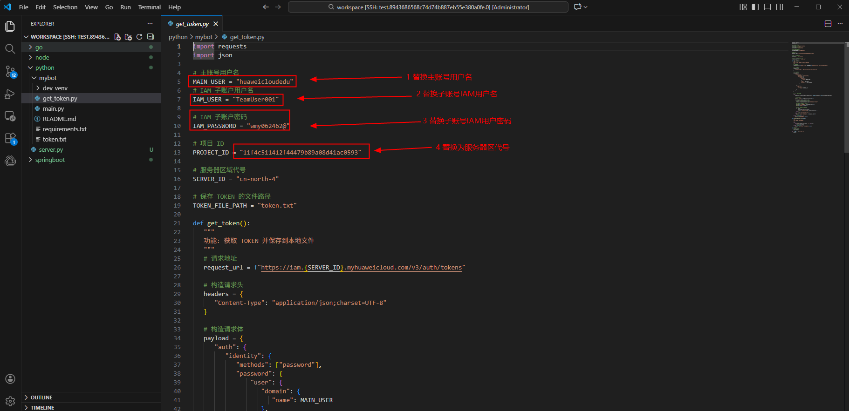Open the Manage gear icon
This screenshot has width=849, height=411.
tap(10, 401)
